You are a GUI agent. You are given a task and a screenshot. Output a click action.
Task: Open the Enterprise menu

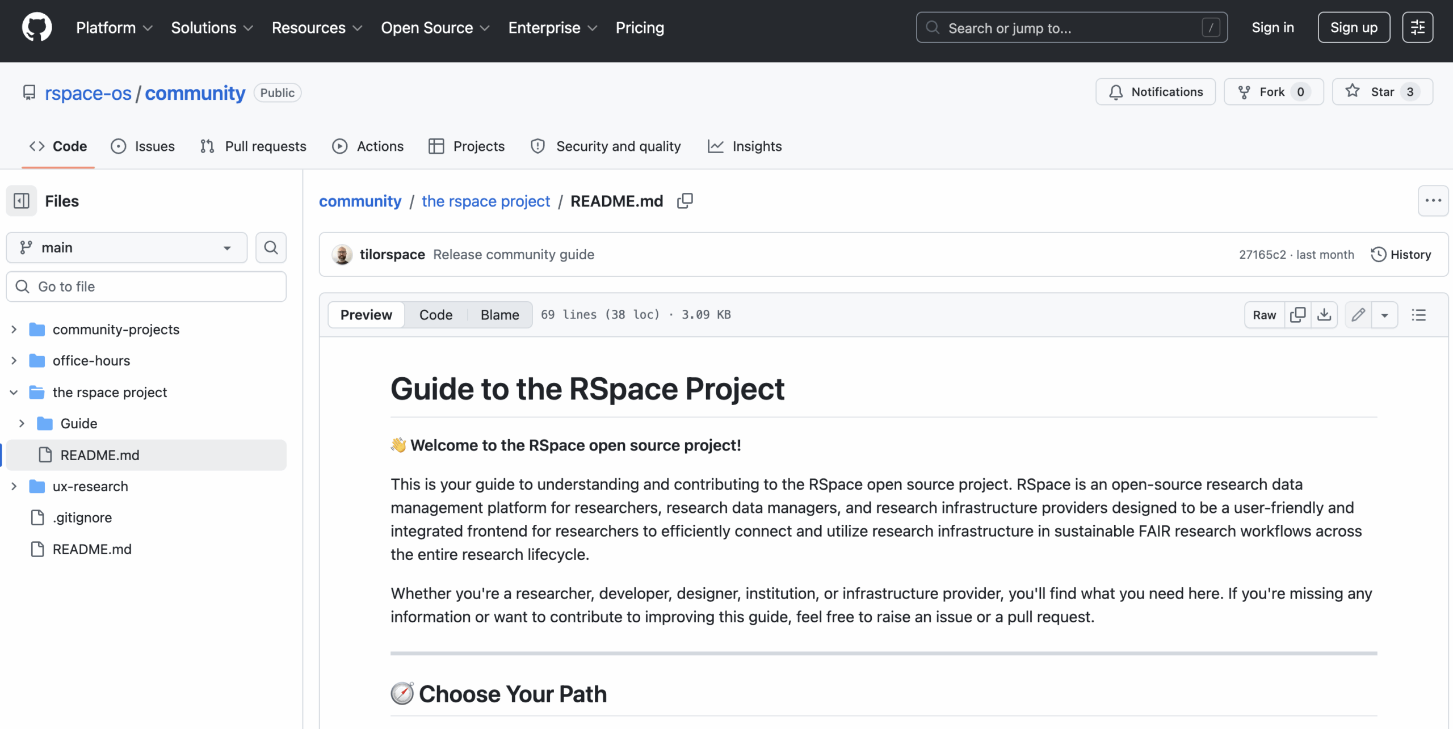552,27
